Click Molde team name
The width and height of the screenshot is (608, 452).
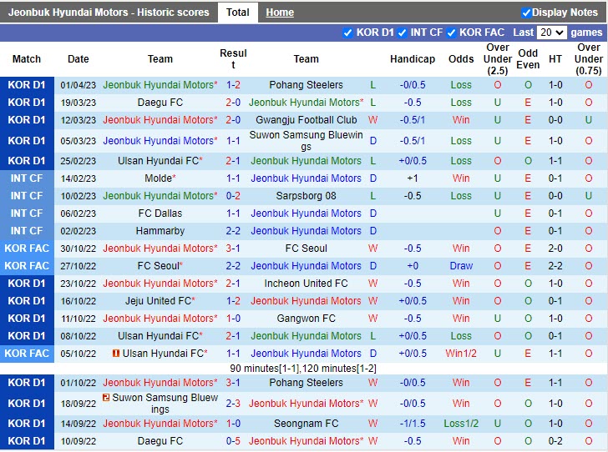click(160, 178)
